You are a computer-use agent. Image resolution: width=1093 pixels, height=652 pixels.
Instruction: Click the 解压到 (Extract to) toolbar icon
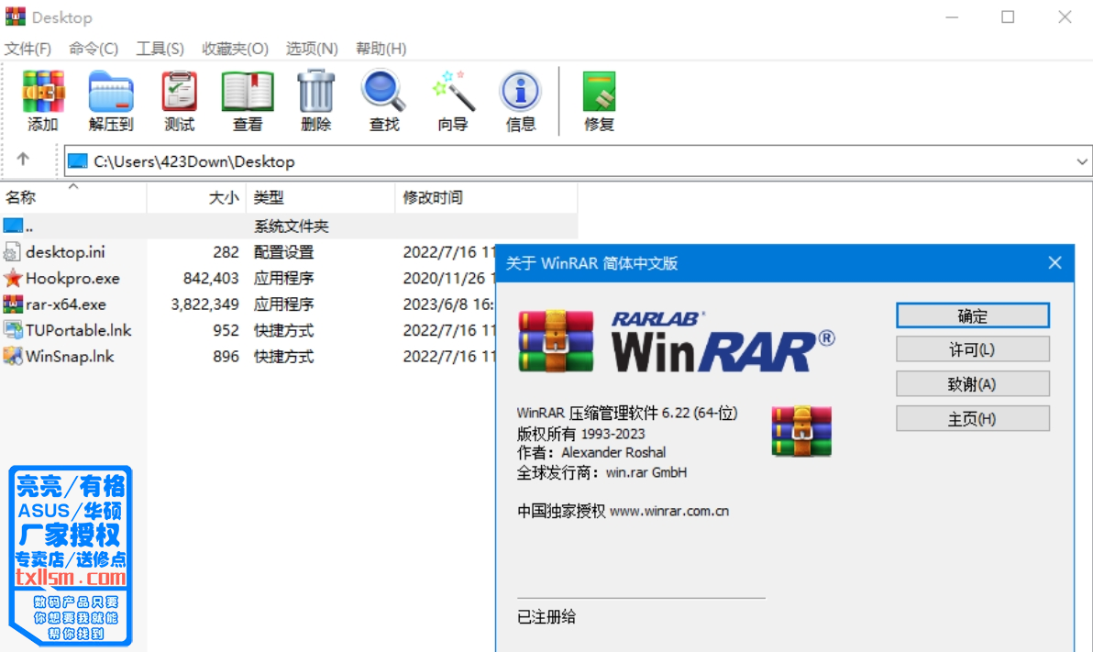pyautogui.click(x=111, y=92)
